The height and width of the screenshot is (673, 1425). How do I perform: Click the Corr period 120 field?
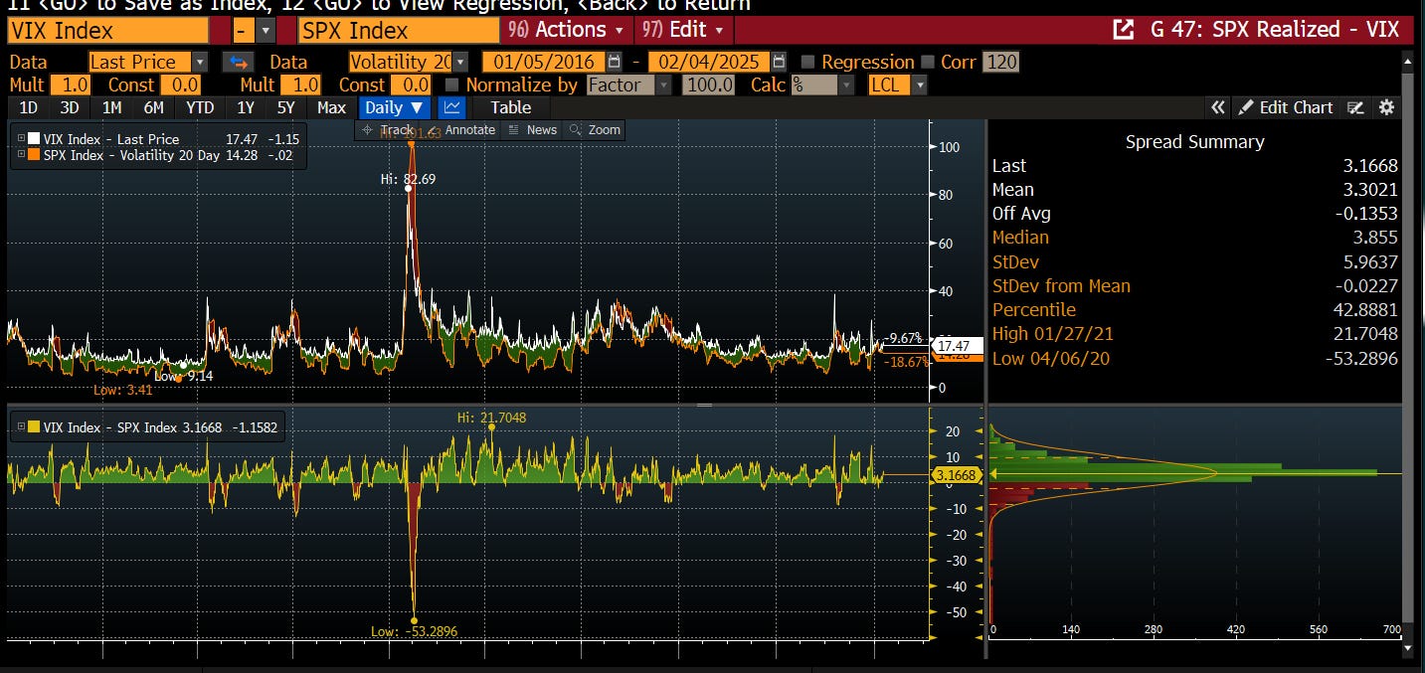[x=1000, y=62]
